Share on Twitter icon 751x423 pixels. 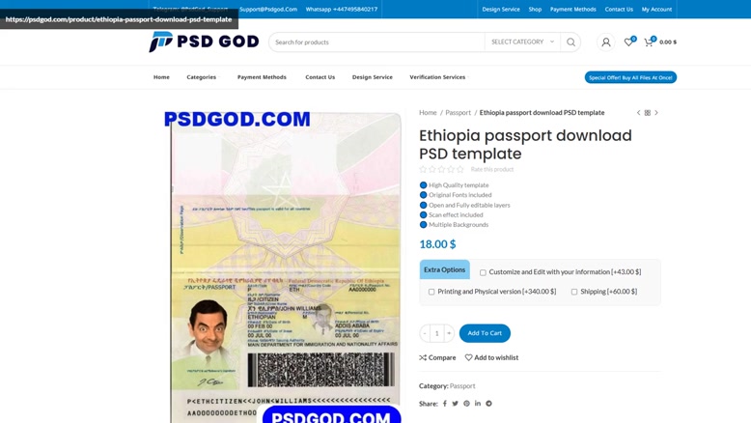pyautogui.click(x=455, y=404)
